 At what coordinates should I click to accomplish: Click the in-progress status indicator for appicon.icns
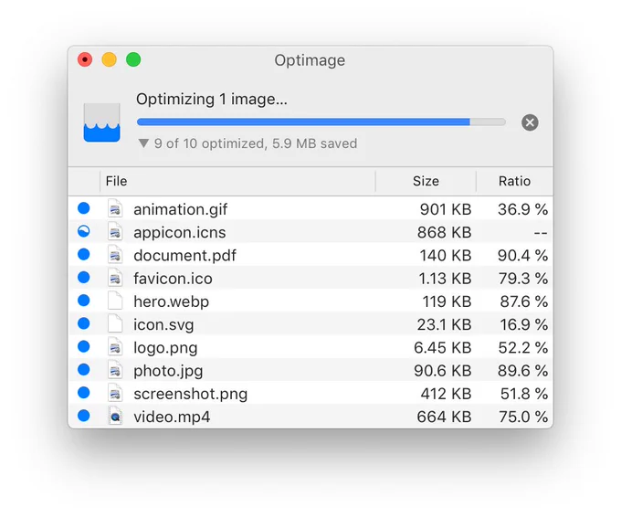[84, 231]
